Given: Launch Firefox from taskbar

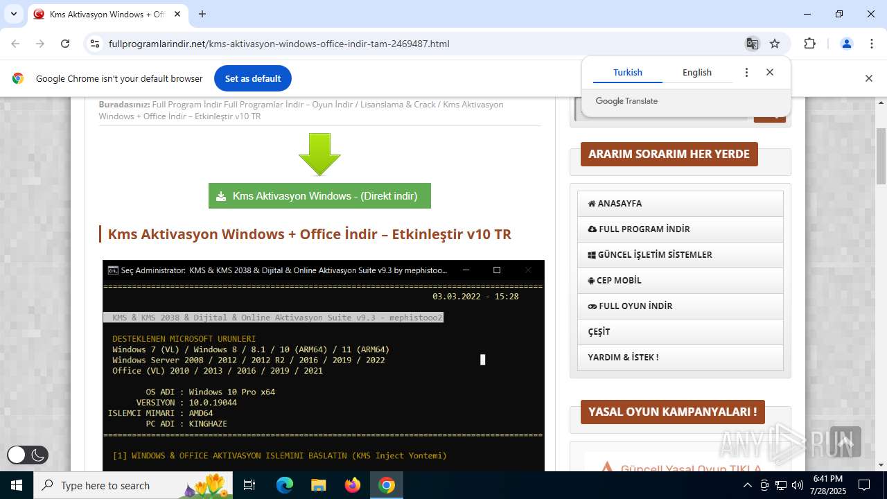Looking at the screenshot, I should point(353,485).
